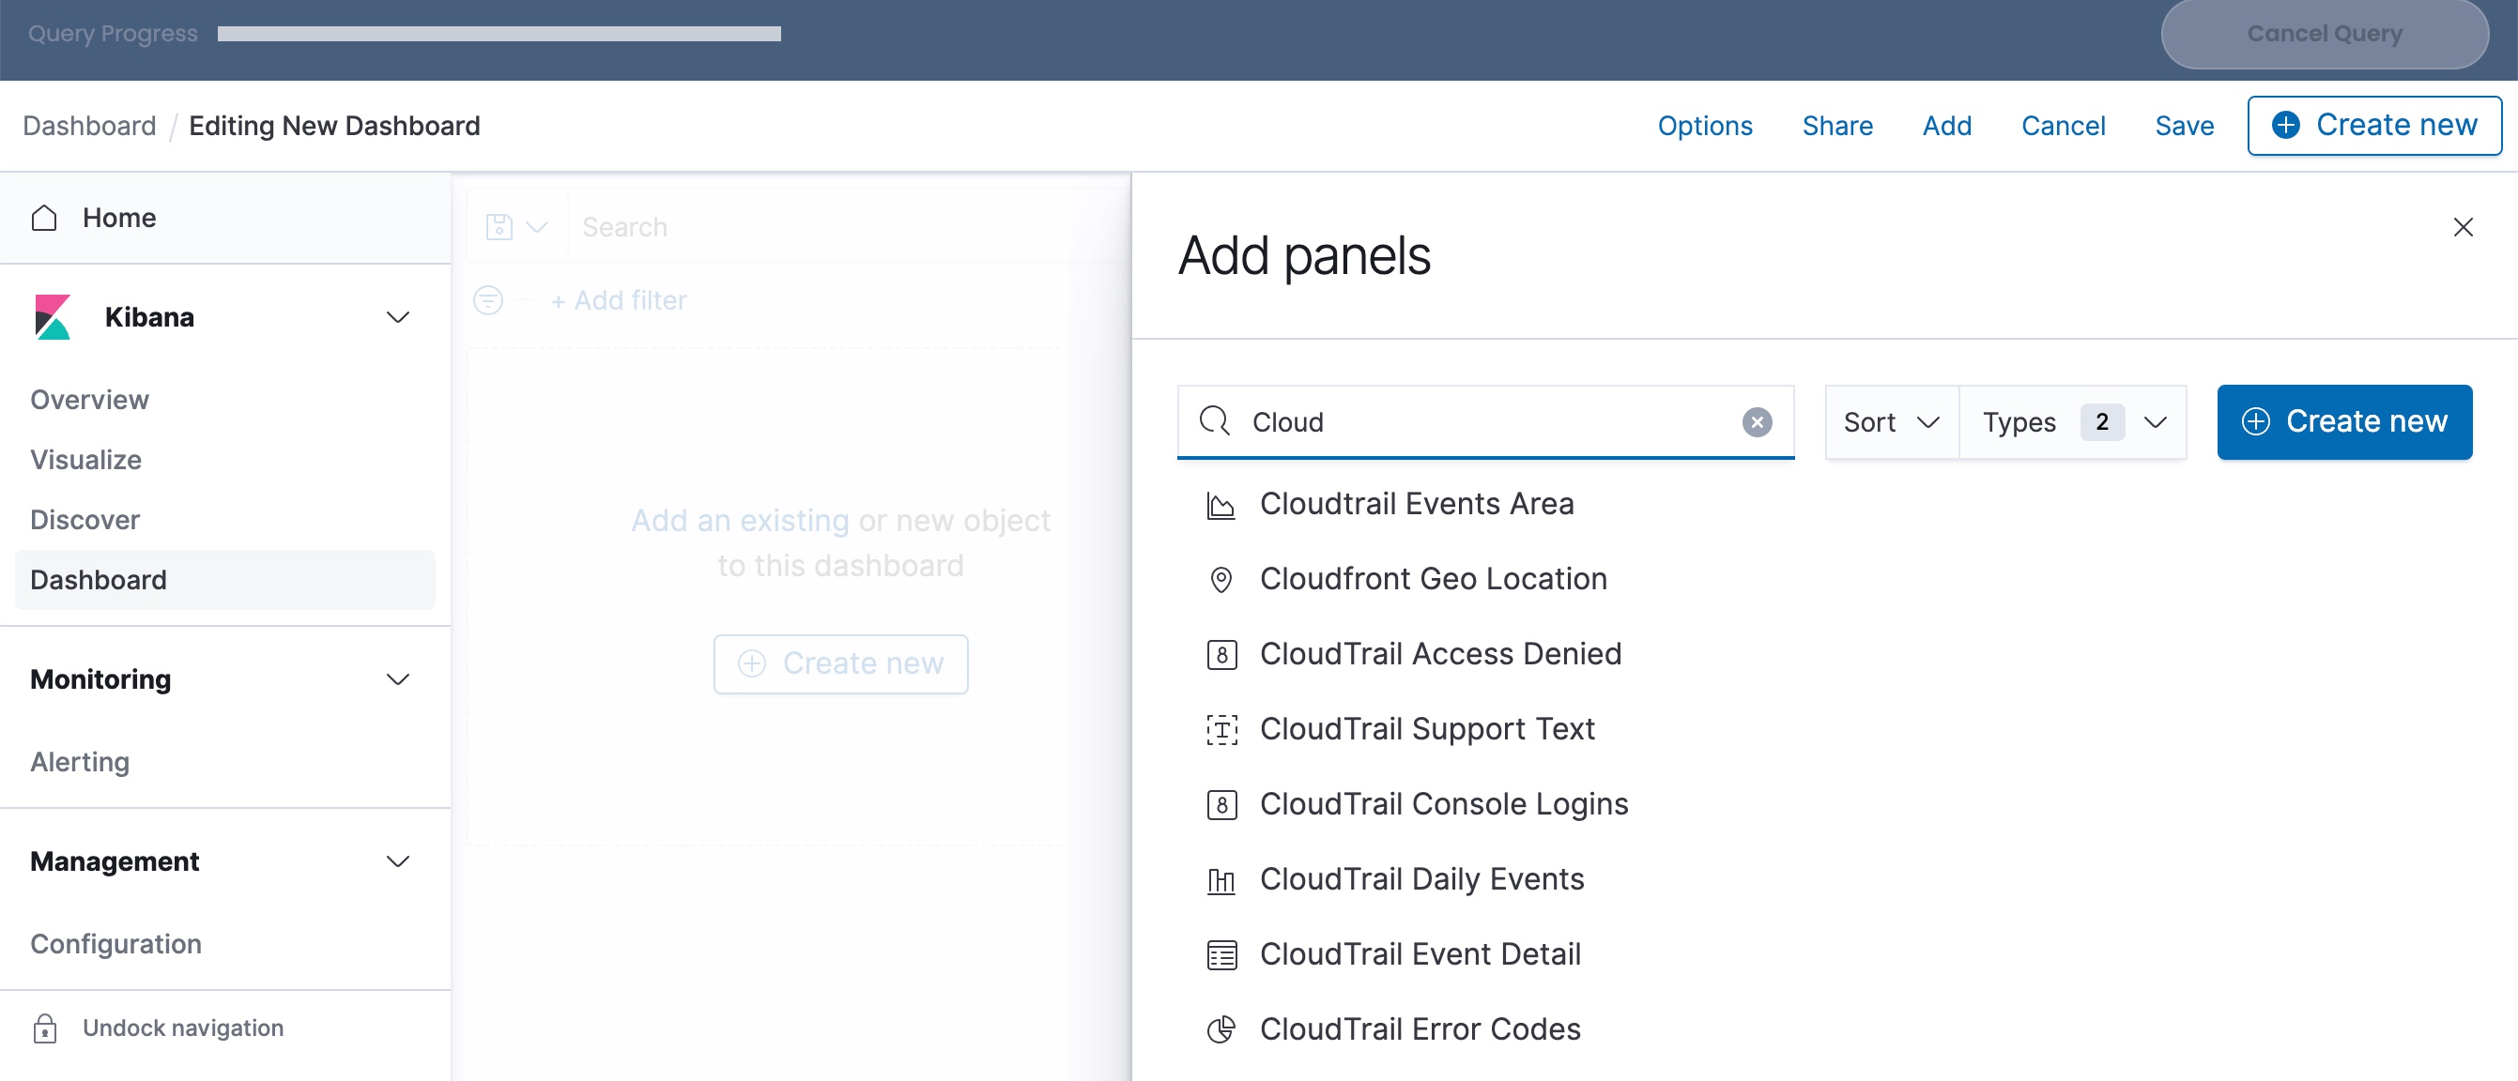
Task: Click Dashboard breadcrumb link
Action: pos(89,125)
